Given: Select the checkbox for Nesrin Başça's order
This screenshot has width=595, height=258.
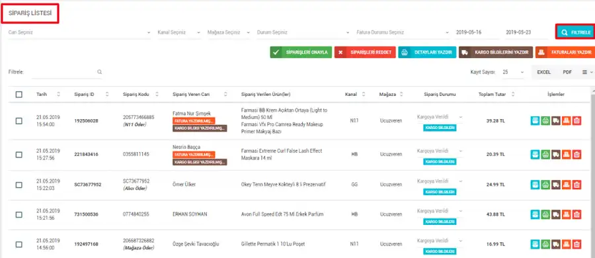Looking at the screenshot, I should 19,155.
